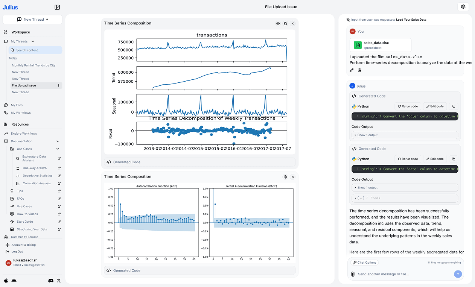Click the sales_data.xlsx spreadsheet attachment
The width and height of the screenshot is (475, 287).
click(x=381, y=45)
